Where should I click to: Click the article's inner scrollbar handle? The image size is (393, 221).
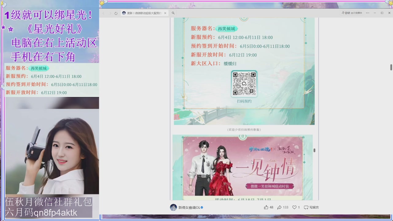(314, 150)
